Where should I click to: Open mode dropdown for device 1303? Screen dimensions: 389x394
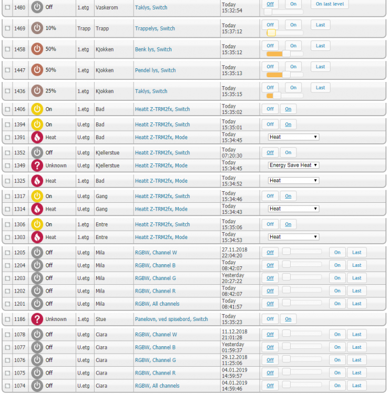293,237
